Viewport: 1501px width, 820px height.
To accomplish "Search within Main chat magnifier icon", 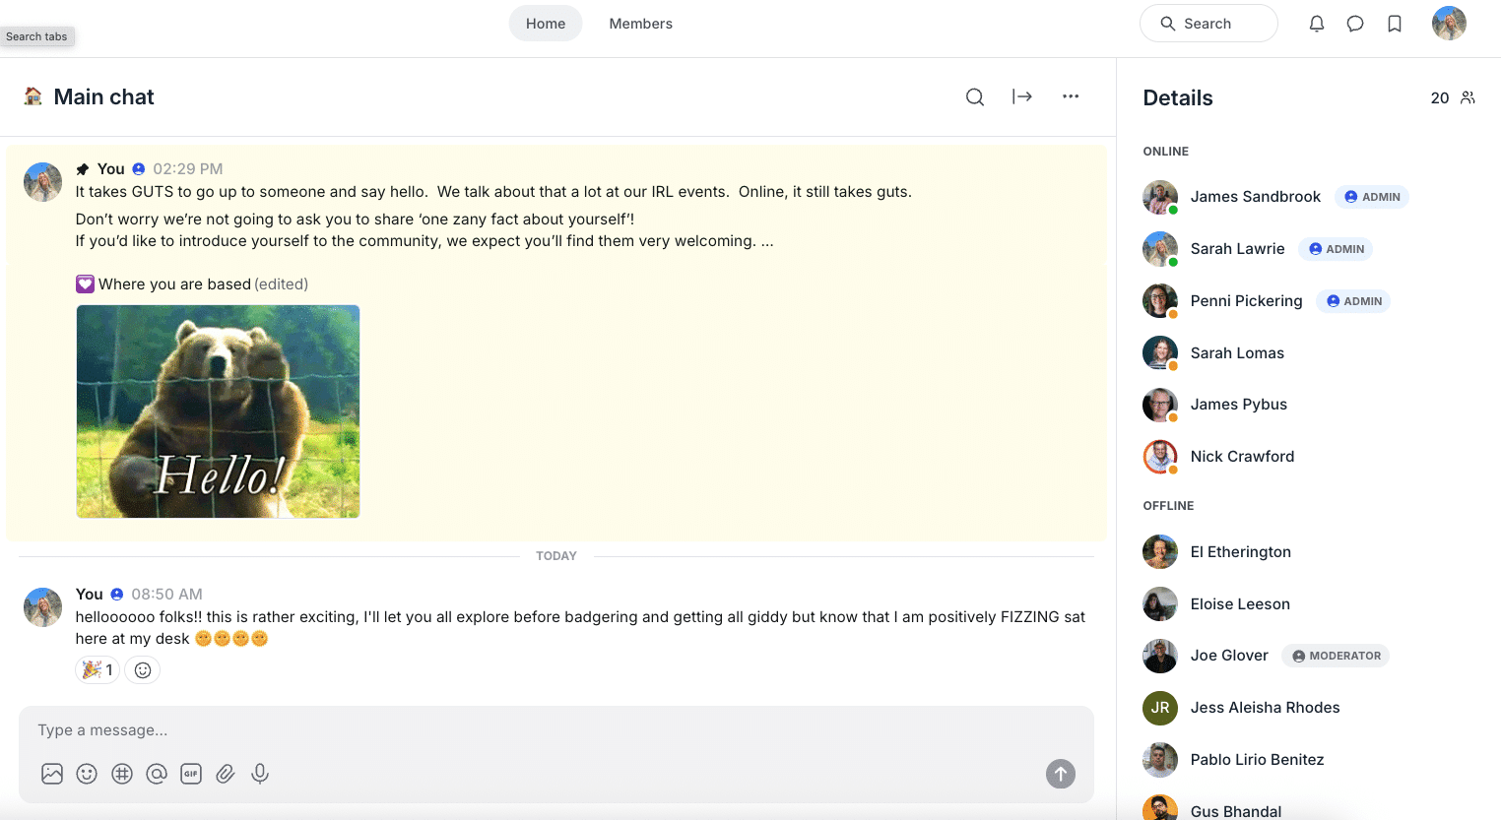I will pos(975,96).
